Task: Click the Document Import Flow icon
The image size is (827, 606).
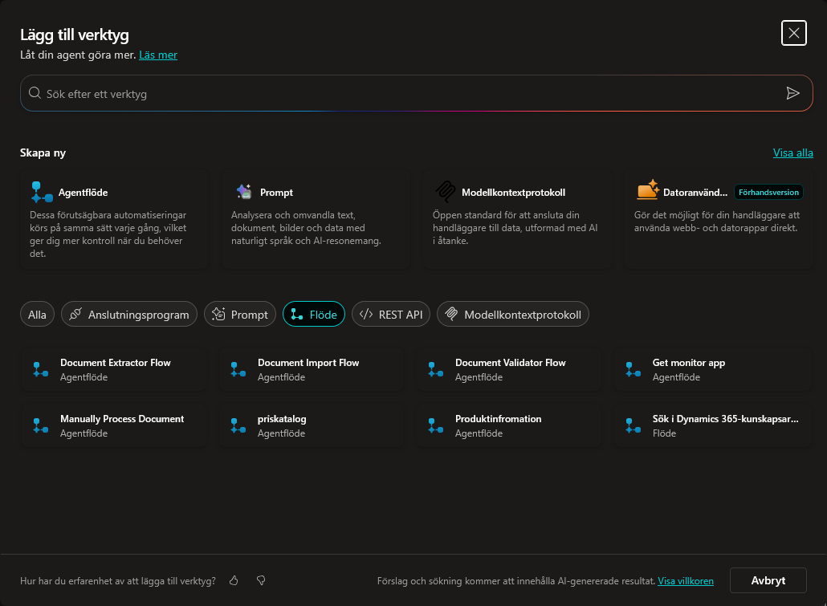Action: coord(238,369)
